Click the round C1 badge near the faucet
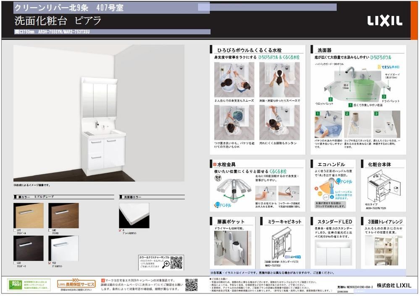420x296 pixels. [x=218, y=178]
